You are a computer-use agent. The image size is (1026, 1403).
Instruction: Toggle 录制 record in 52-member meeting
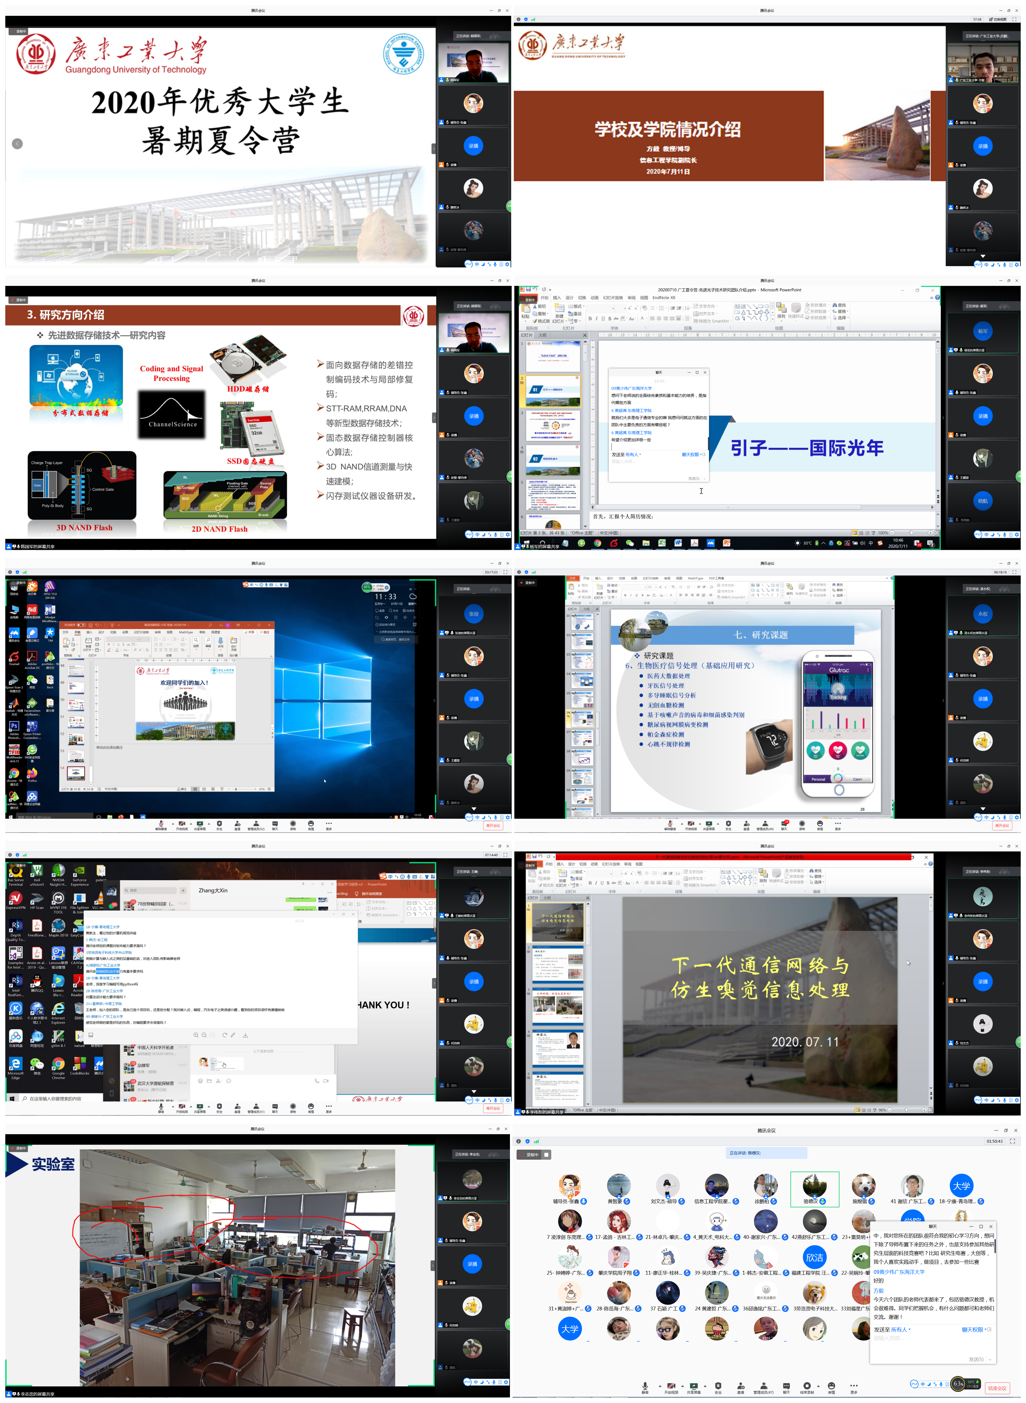293,826
